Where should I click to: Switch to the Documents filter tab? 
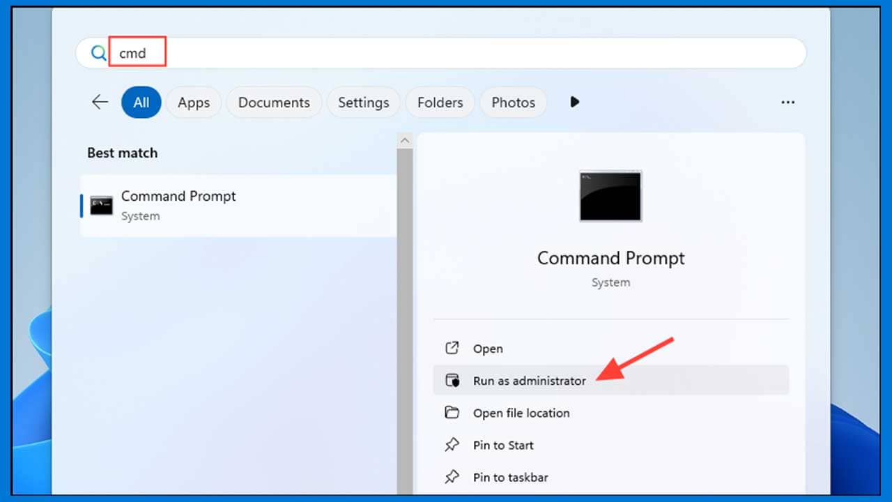274,102
